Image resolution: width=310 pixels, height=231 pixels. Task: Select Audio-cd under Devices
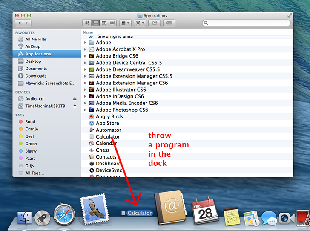[47, 99]
